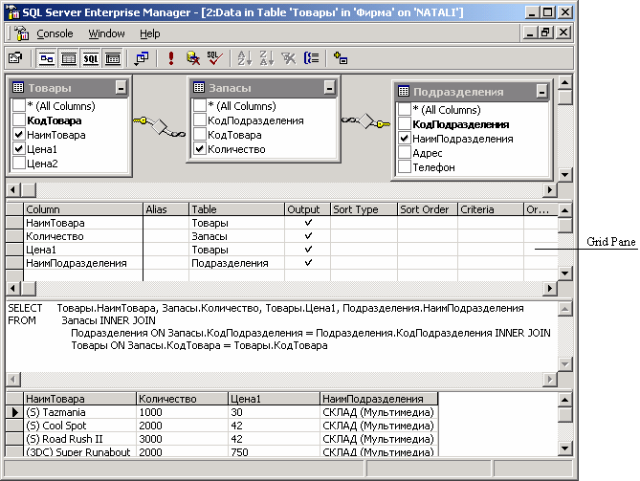
Task: Run the query with red exclamation icon
Action: coord(171,58)
